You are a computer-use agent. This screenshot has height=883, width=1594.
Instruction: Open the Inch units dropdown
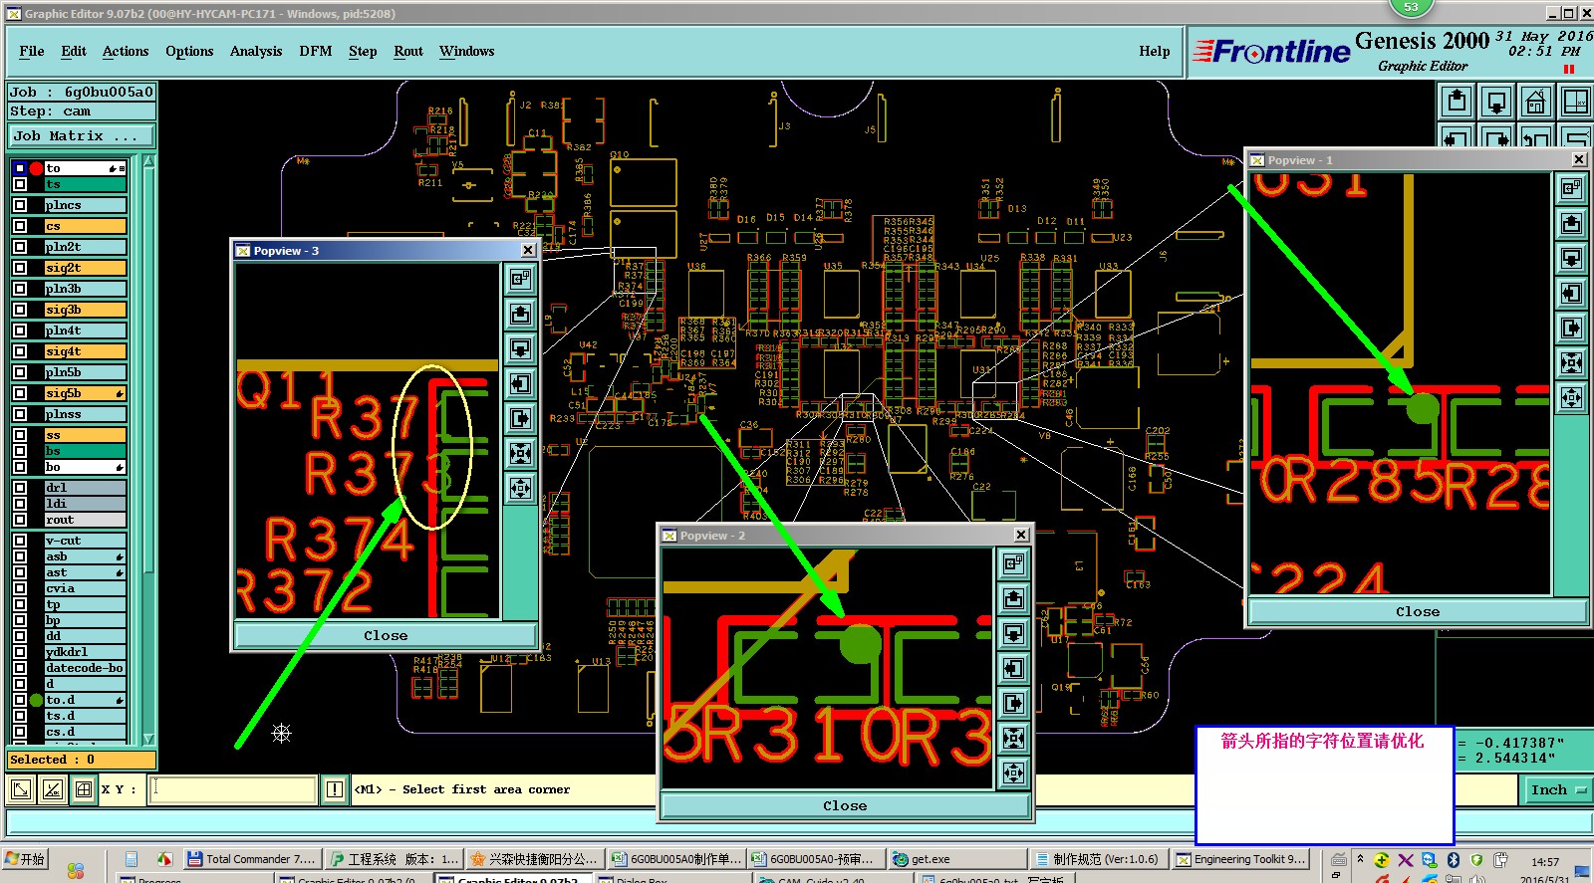[1558, 790]
